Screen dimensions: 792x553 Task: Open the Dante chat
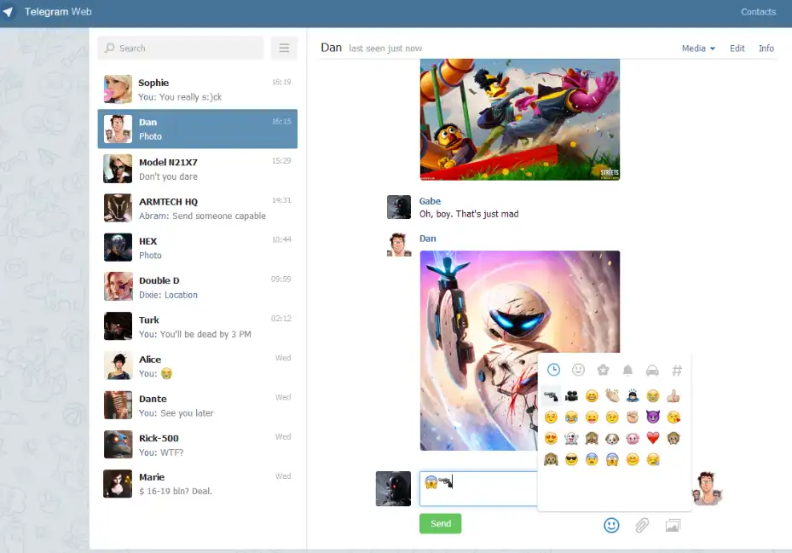(x=198, y=405)
